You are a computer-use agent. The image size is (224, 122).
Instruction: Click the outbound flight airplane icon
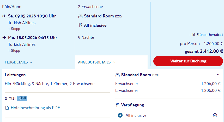click(x=4, y=16)
